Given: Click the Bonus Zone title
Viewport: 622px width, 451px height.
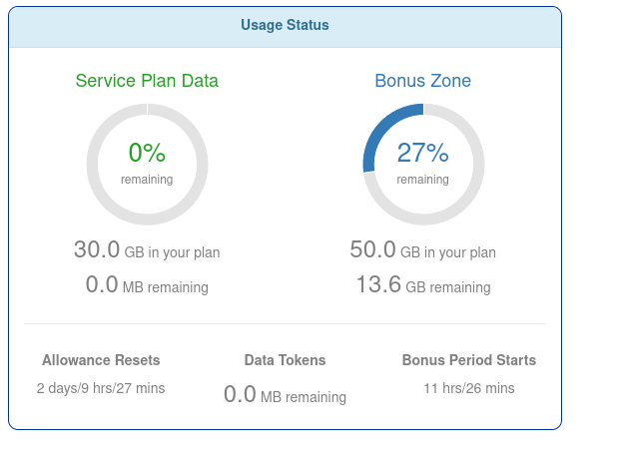Looking at the screenshot, I should 422,81.
